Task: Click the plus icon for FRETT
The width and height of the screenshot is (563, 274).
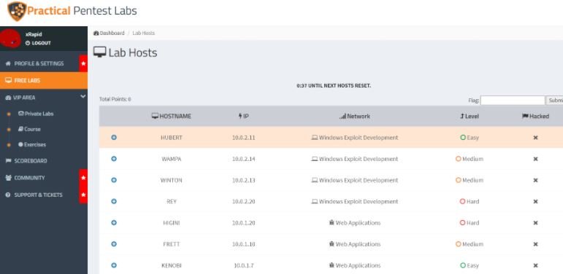Action: pyautogui.click(x=114, y=244)
